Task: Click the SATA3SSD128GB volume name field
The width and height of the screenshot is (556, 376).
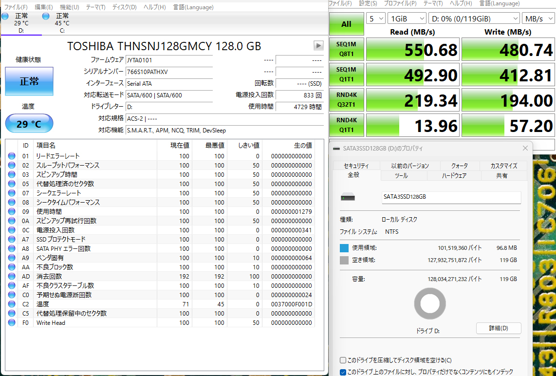Action: [451, 197]
